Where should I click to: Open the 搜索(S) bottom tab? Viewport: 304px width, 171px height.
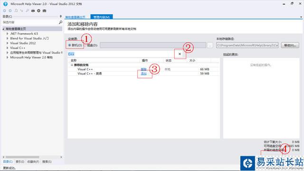pyautogui.click(x=47, y=161)
